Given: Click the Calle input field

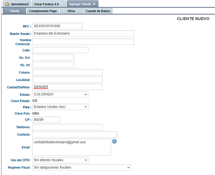Looking at the screenshot, I should tap(60, 50).
